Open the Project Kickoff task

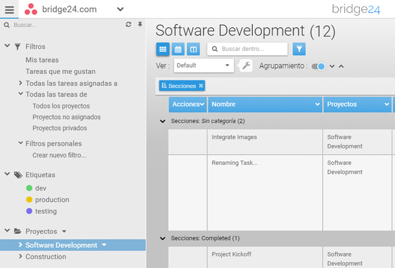[232, 254]
